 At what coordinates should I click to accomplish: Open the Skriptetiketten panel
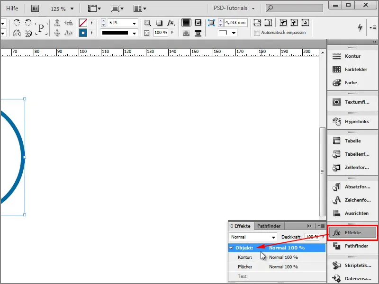[352, 265]
